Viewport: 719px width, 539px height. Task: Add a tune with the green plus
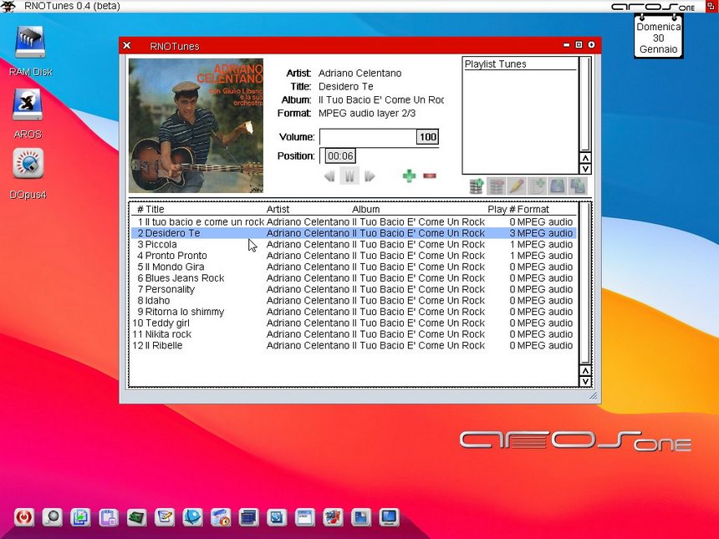[409, 176]
